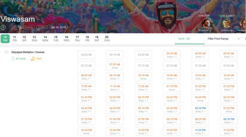Pick date 20 SUN

(x=107, y=39)
